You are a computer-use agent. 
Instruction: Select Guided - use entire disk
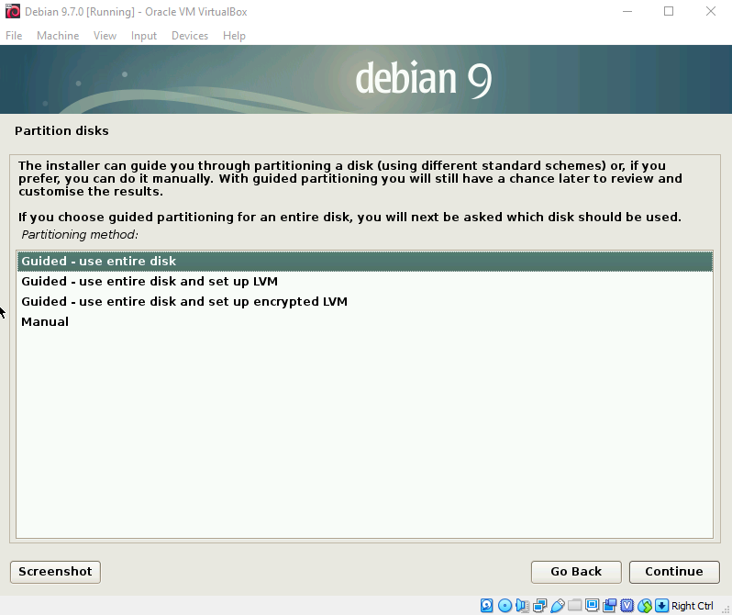pos(364,262)
